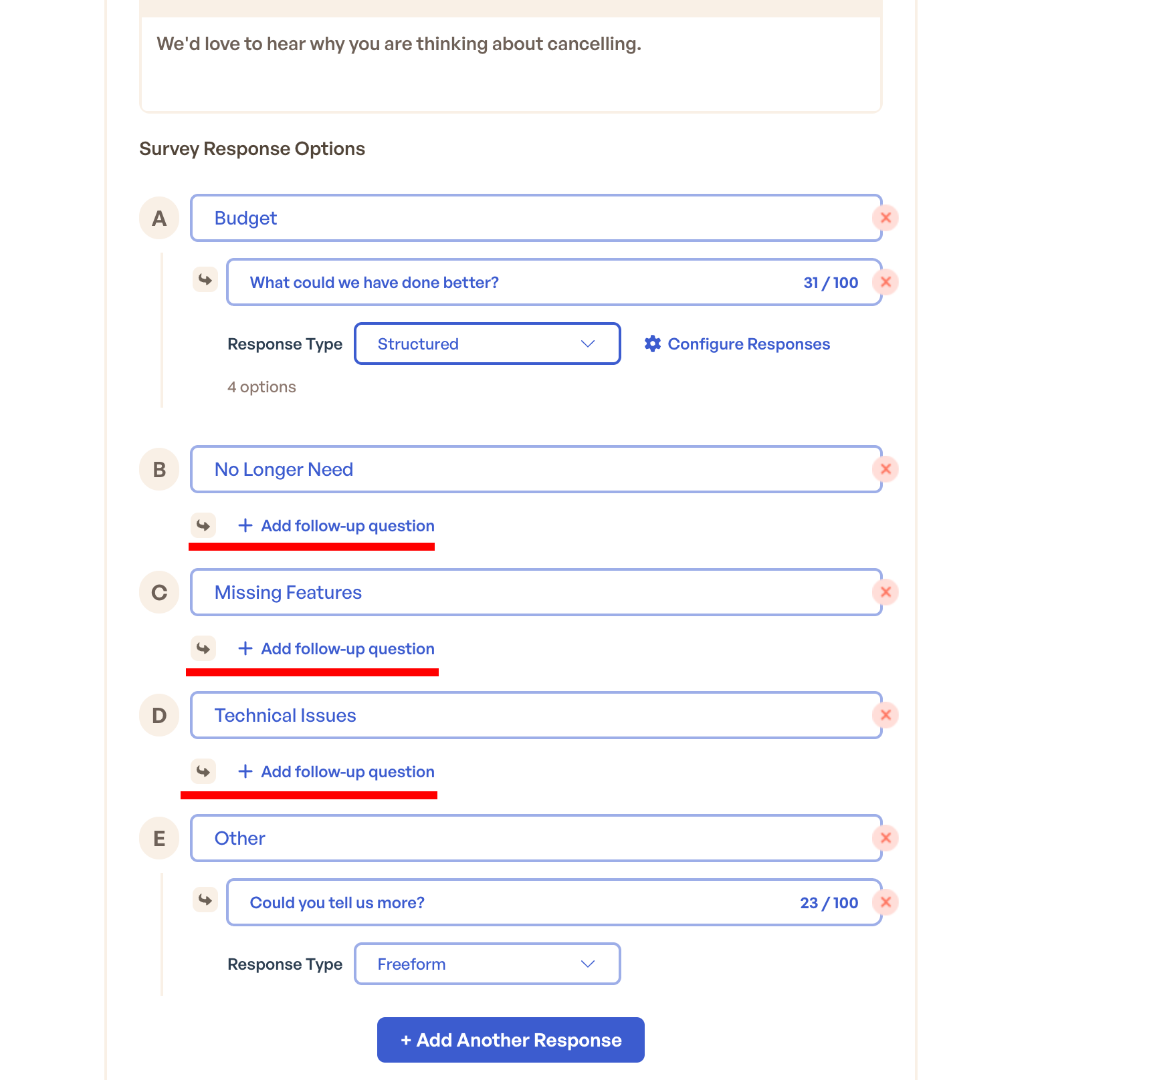
Task: Open the Freeform response type dropdown
Action: 487,964
